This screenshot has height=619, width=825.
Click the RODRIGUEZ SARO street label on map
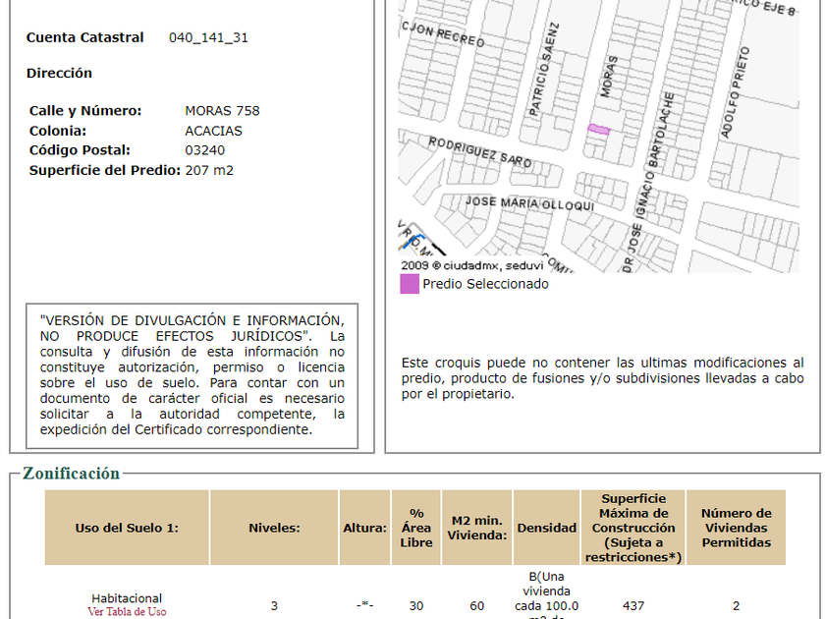[480, 152]
